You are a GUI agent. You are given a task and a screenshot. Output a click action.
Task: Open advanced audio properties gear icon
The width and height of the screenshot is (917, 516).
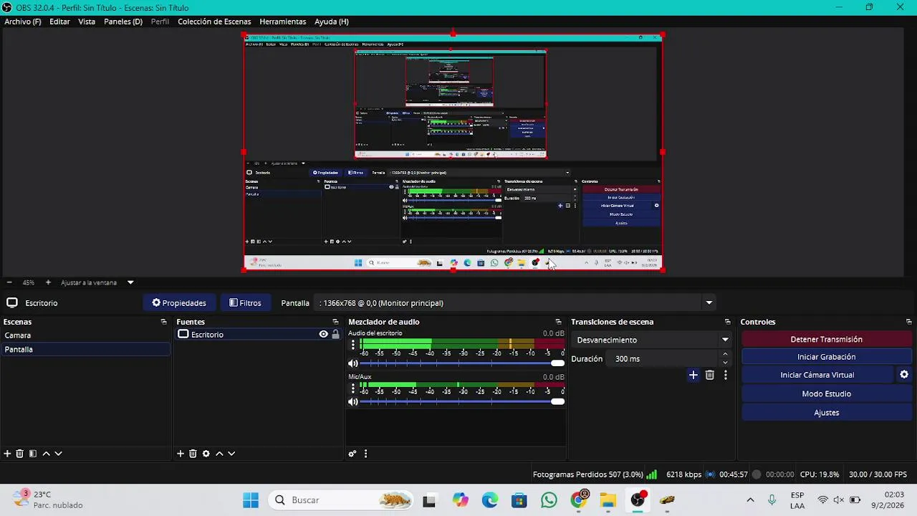coord(352,454)
